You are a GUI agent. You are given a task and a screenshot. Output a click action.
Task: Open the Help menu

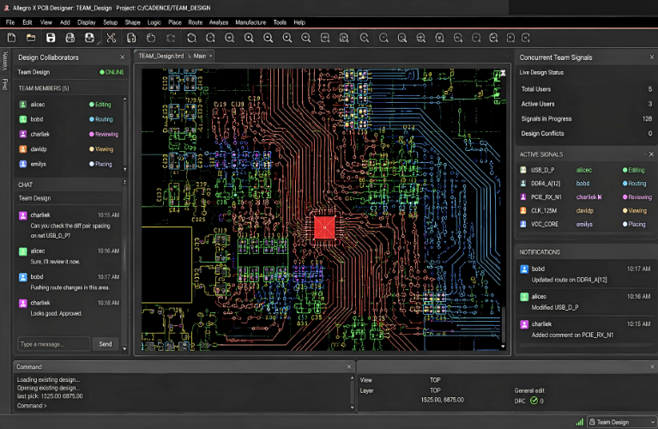click(x=299, y=22)
